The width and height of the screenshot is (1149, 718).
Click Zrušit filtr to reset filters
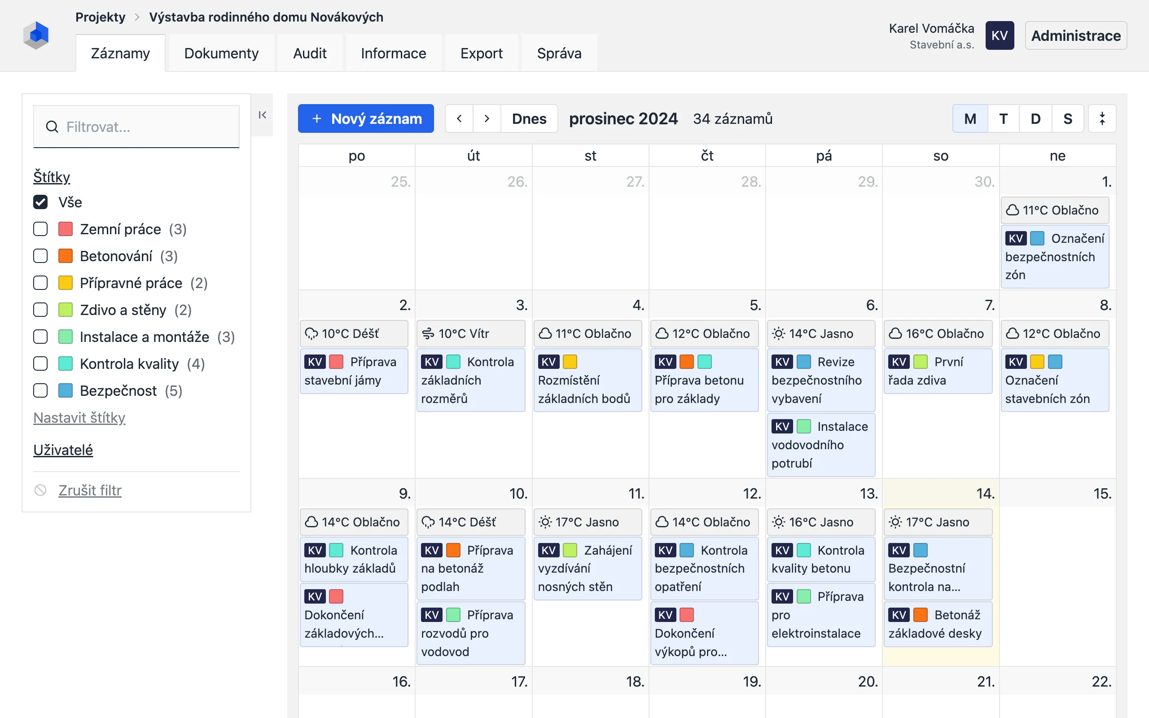pyautogui.click(x=89, y=490)
